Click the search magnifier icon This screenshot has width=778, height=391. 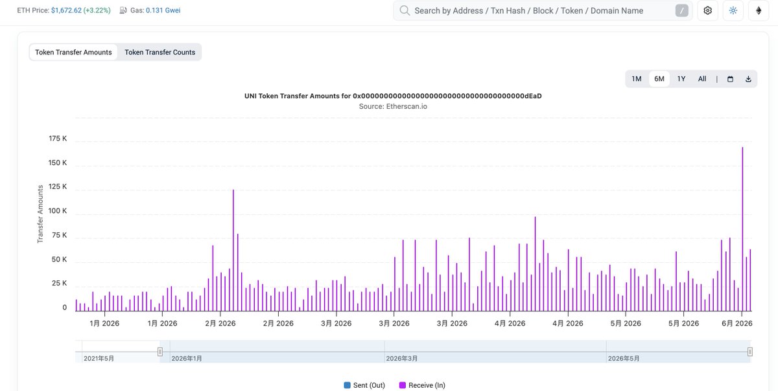click(x=405, y=10)
